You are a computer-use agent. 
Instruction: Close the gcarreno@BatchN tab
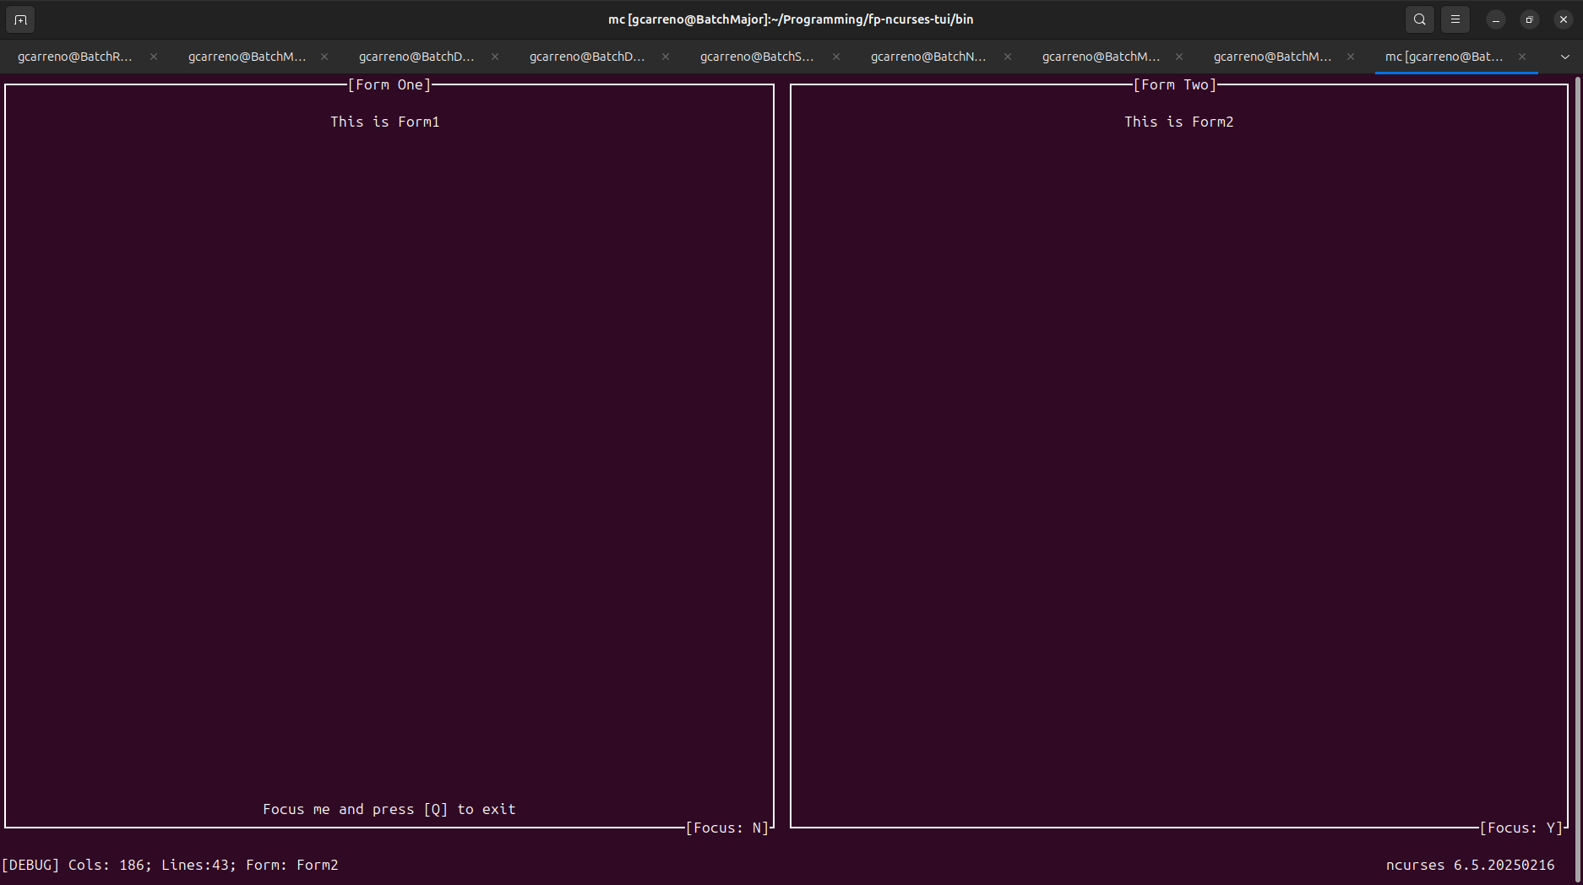tap(1007, 57)
